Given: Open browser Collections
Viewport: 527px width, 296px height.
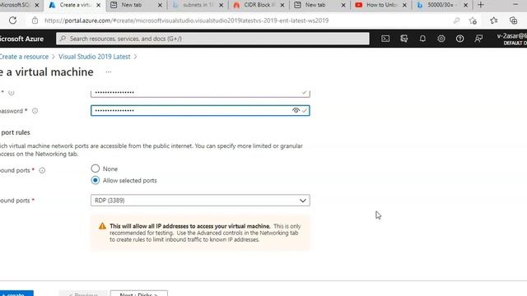Looking at the screenshot, I should pos(513,21).
